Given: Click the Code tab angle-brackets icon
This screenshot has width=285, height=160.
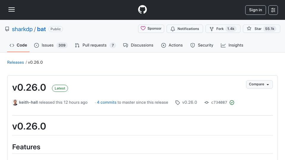Looking at the screenshot, I should click(x=12, y=45).
